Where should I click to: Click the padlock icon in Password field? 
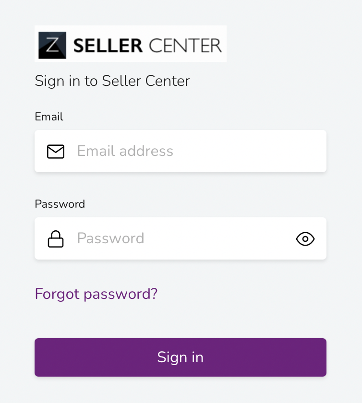point(56,239)
